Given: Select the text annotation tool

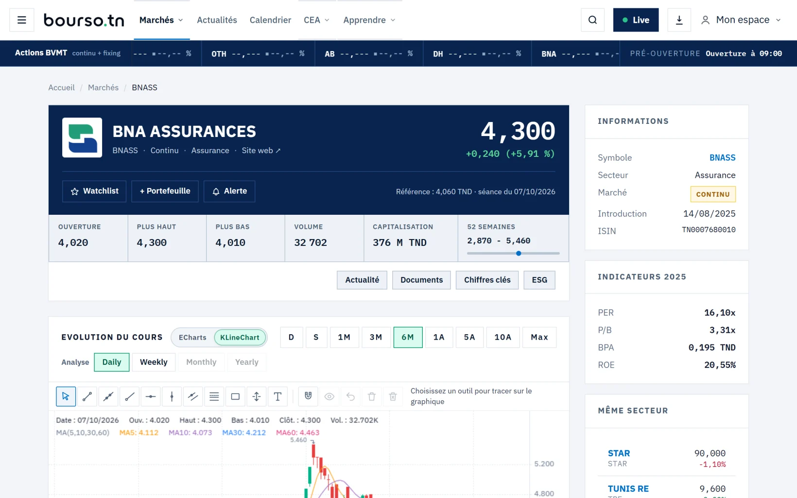Looking at the screenshot, I should [277, 396].
